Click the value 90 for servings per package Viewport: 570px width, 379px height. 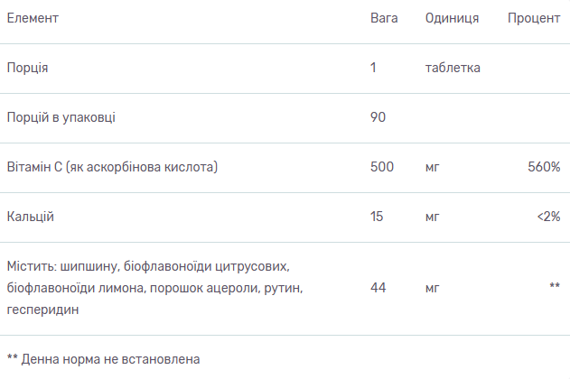[x=378, y=117]
